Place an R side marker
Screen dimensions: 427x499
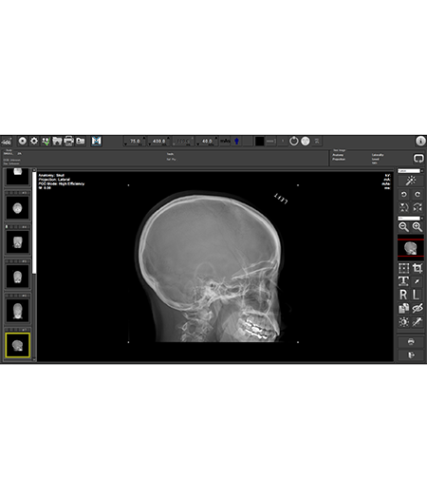pyautogui.click(x=404, y=295)
